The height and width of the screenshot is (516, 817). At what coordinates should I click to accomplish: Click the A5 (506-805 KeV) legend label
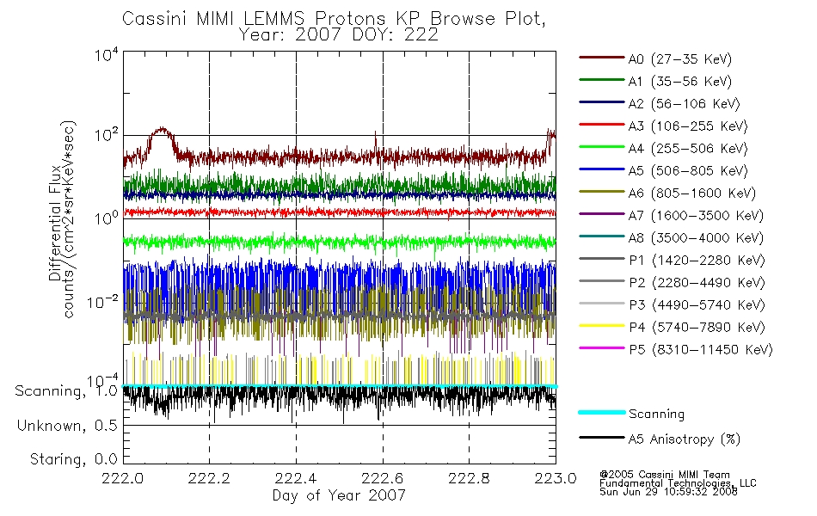tap(688, 171)
